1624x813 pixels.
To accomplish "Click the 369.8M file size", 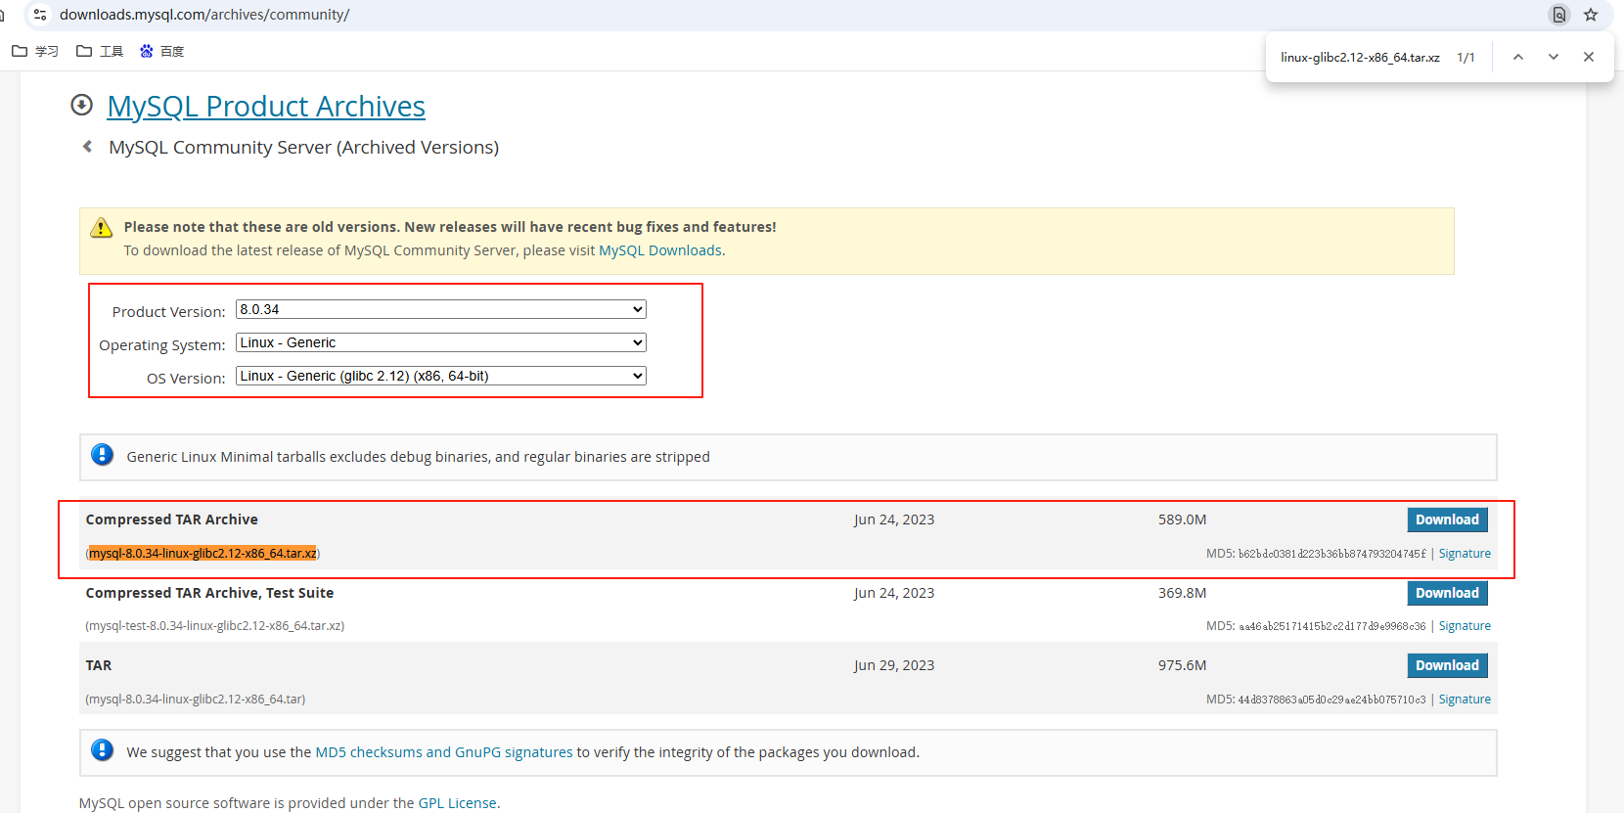I will tap(1182, 593).
